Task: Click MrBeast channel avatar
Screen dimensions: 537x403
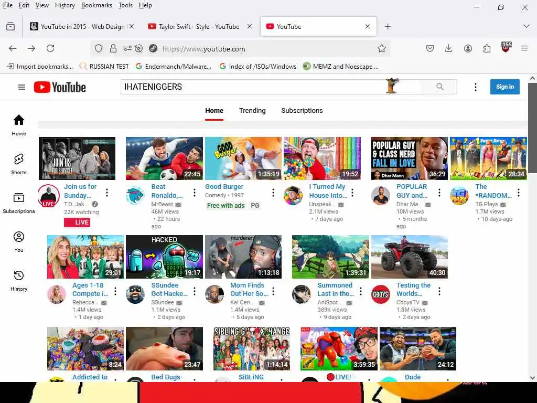Action: click(x=135, y=196)
